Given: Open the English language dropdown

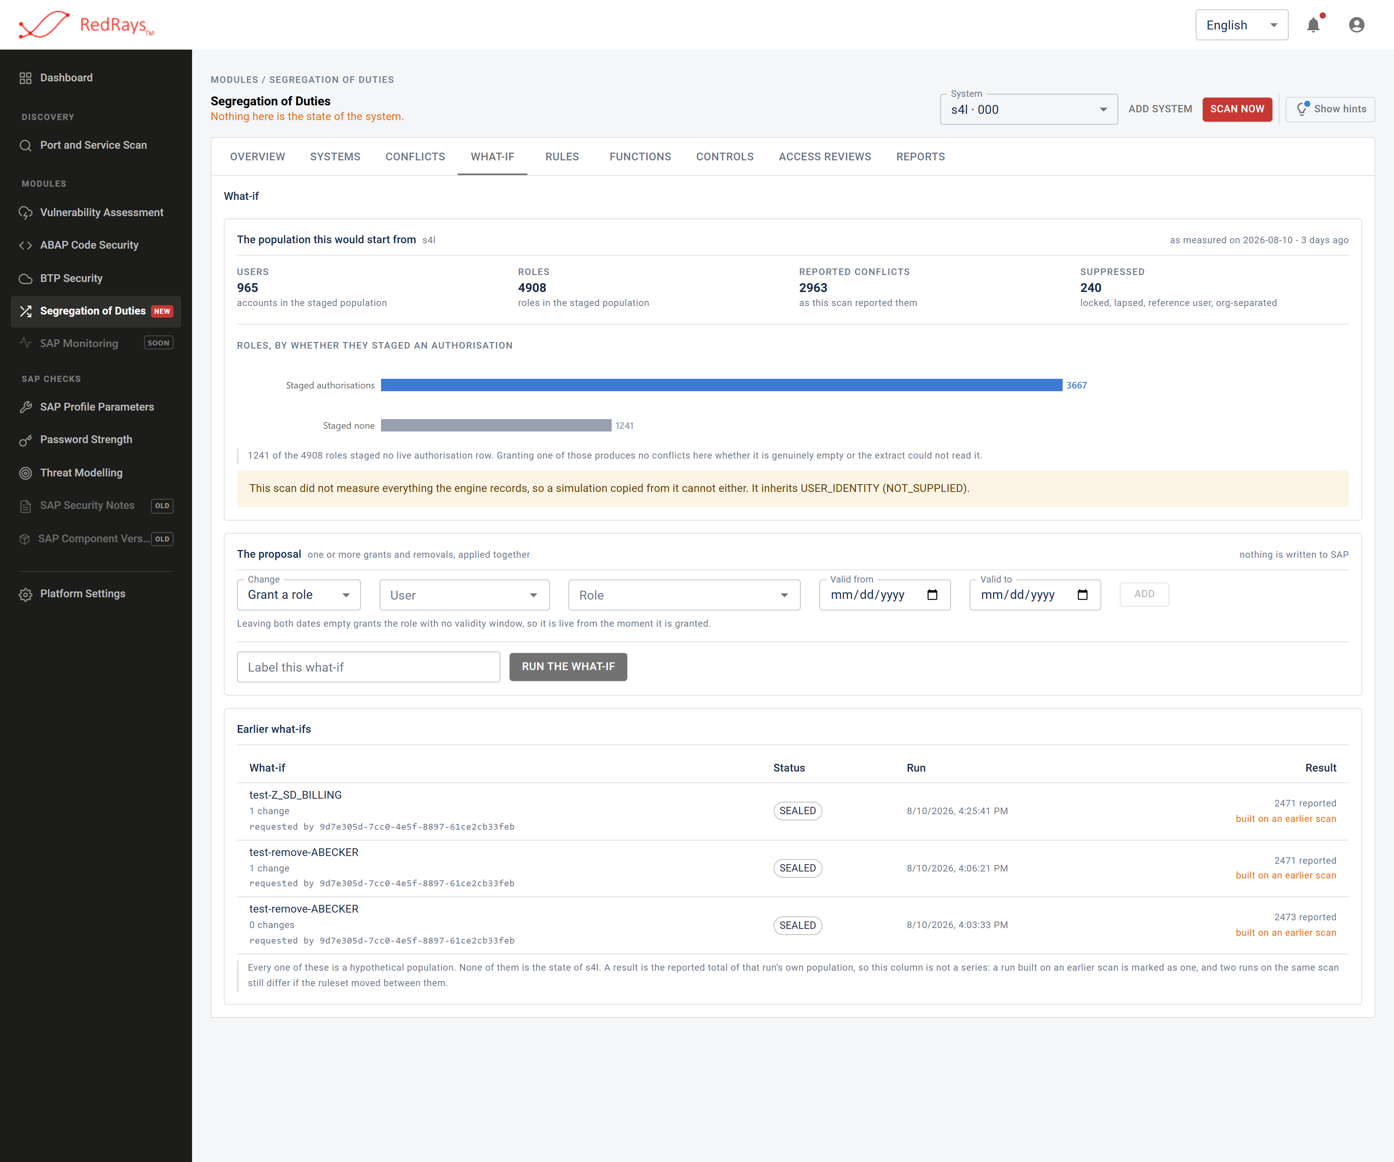Looking at the screenshot, I should coord(1242,25).
